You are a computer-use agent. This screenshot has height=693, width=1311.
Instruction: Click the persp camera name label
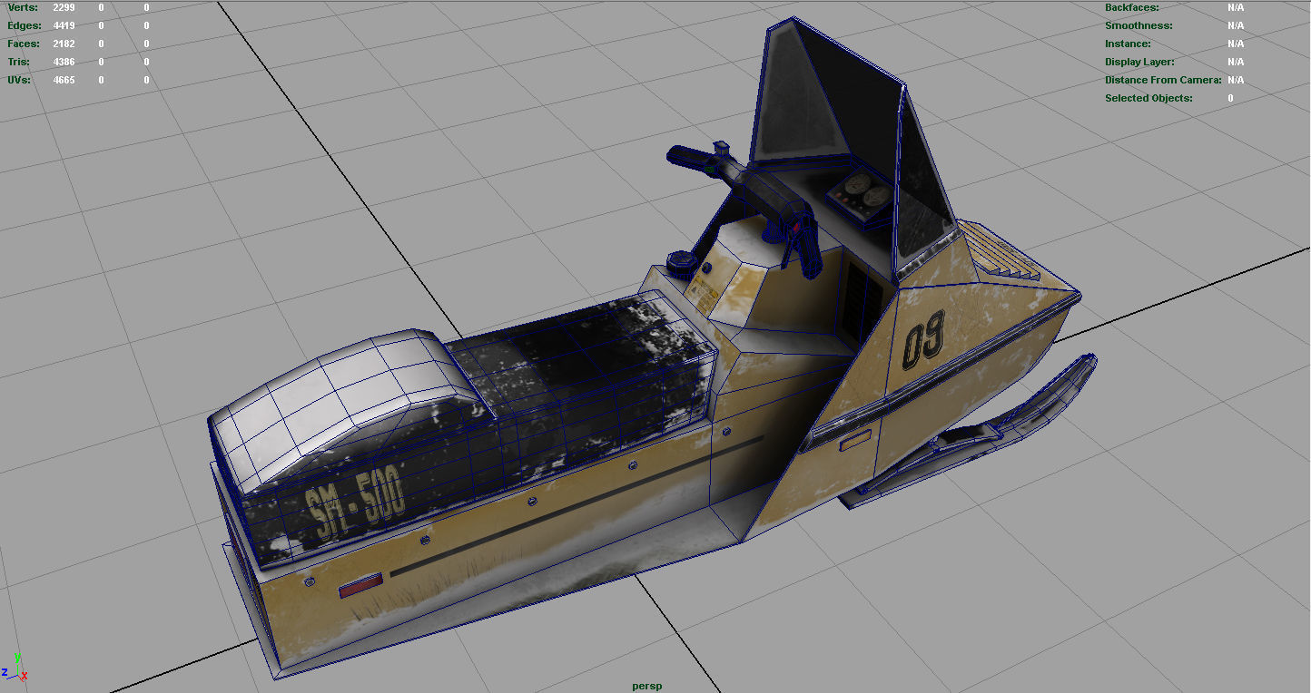pos(647,686)
